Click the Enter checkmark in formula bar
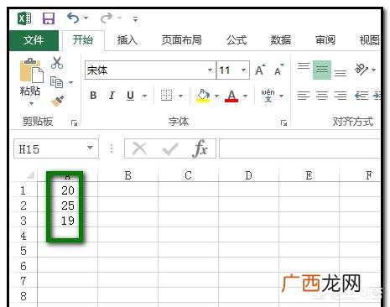Screen dimensions: 390x307 170,148
